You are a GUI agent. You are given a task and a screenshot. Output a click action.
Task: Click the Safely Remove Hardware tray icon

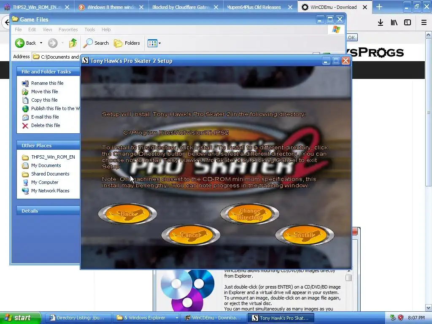point(393,318)
